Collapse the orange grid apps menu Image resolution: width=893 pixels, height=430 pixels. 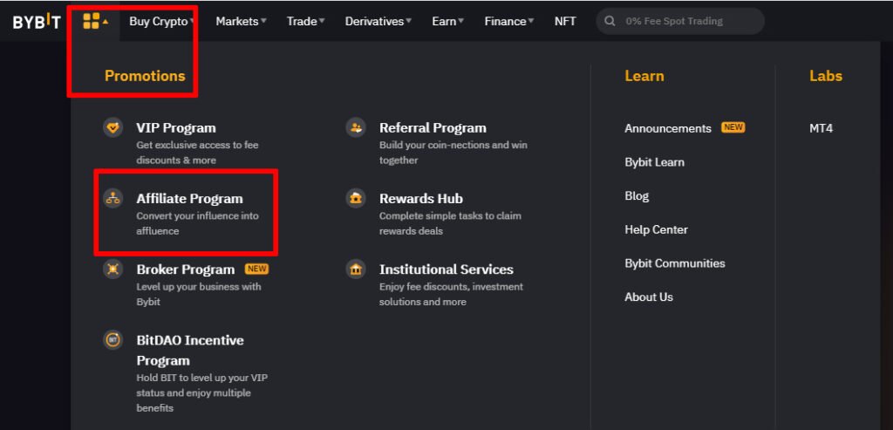click(x=95, y=21)
